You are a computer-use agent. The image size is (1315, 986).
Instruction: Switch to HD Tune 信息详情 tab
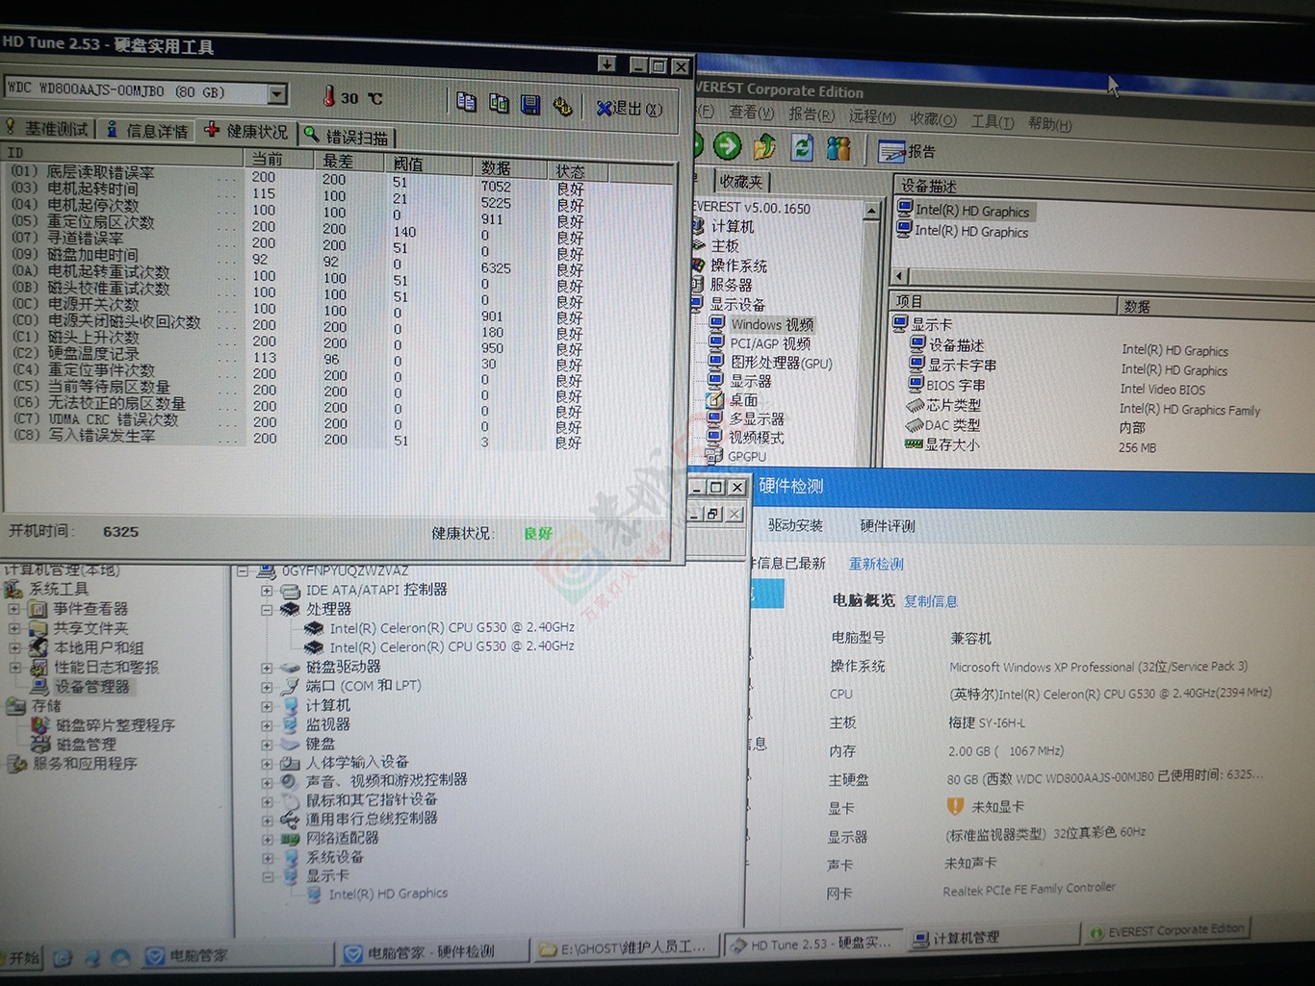click(x=147, y=130)
